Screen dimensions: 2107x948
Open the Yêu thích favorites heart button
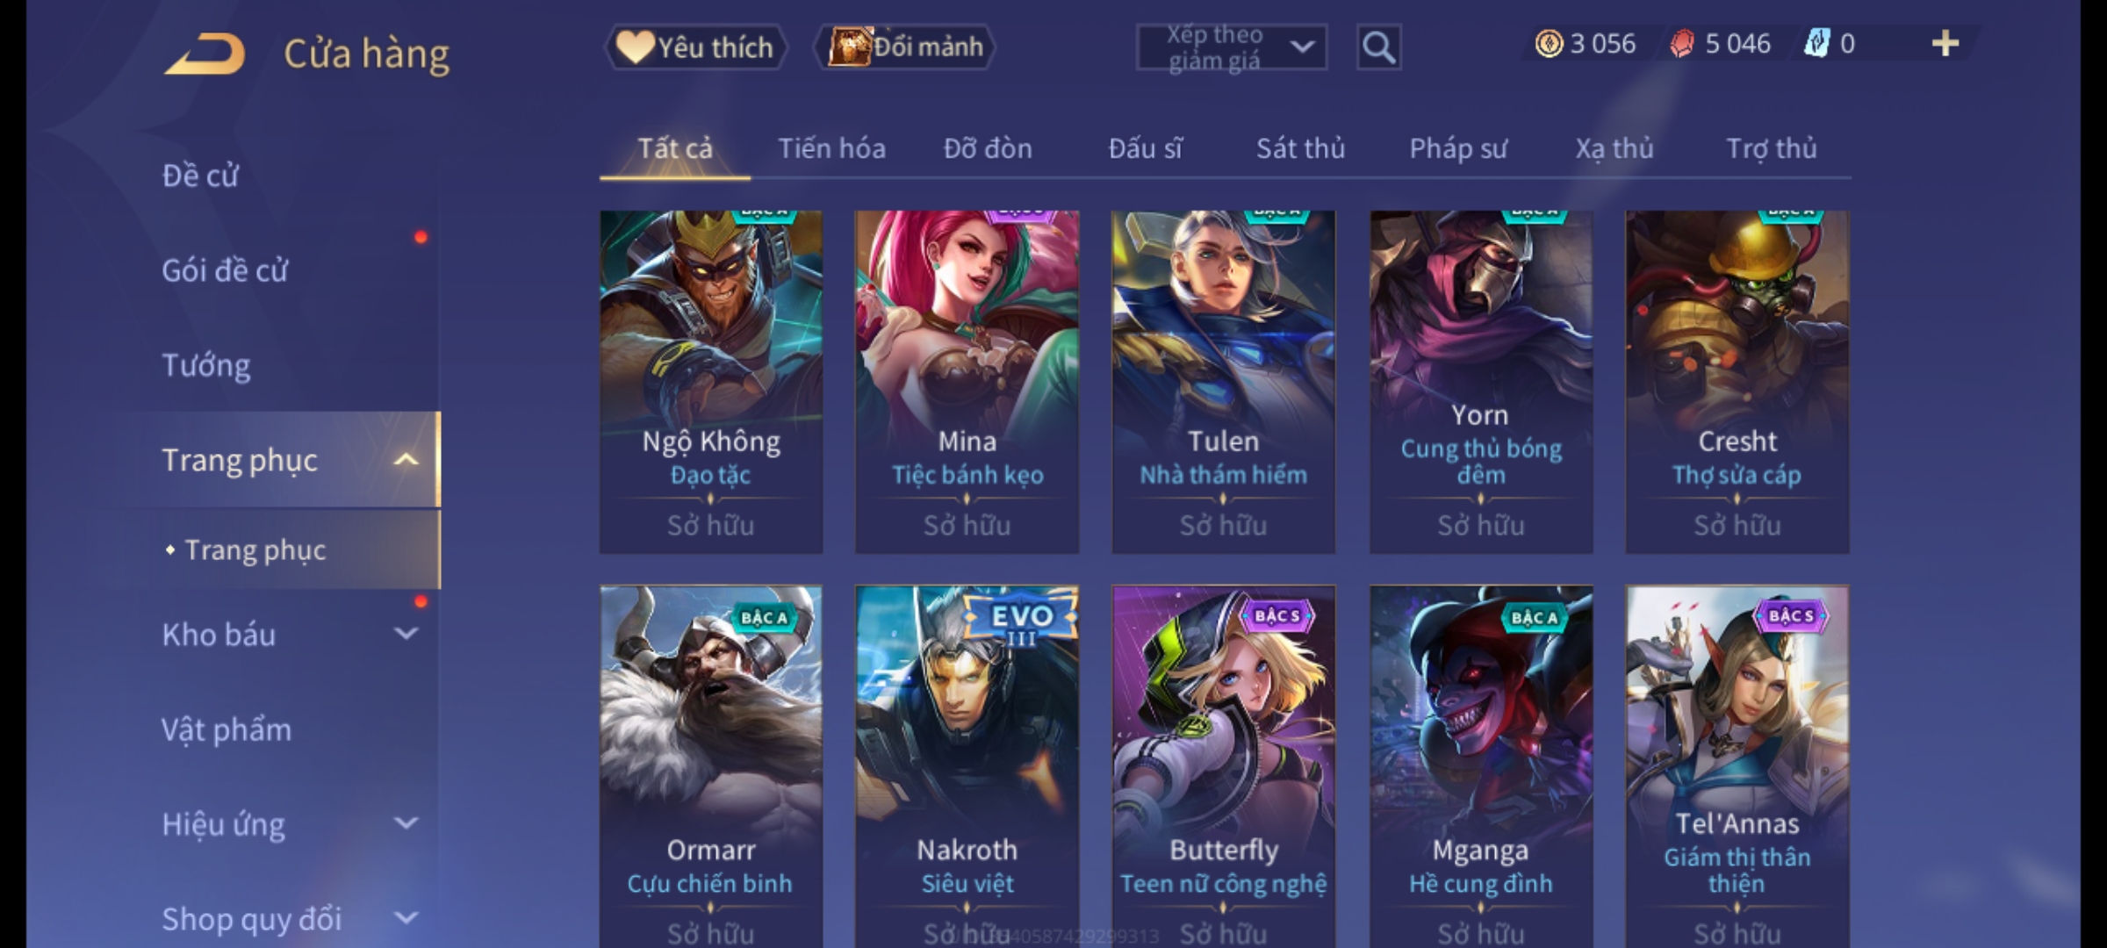point(695,47)
